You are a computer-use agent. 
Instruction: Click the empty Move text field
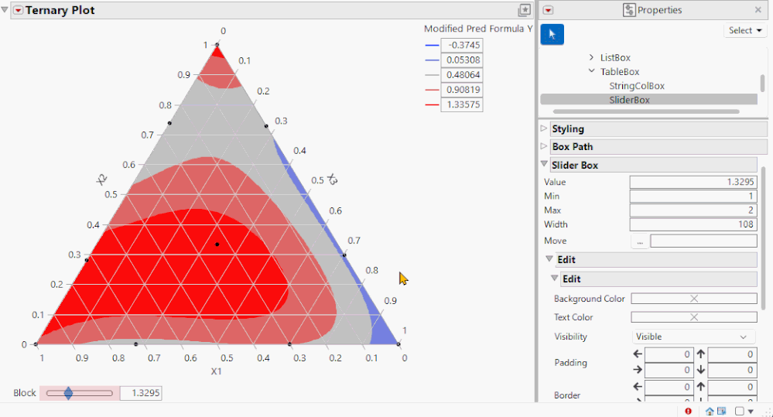pyautogui.click(x=703, y=241)
